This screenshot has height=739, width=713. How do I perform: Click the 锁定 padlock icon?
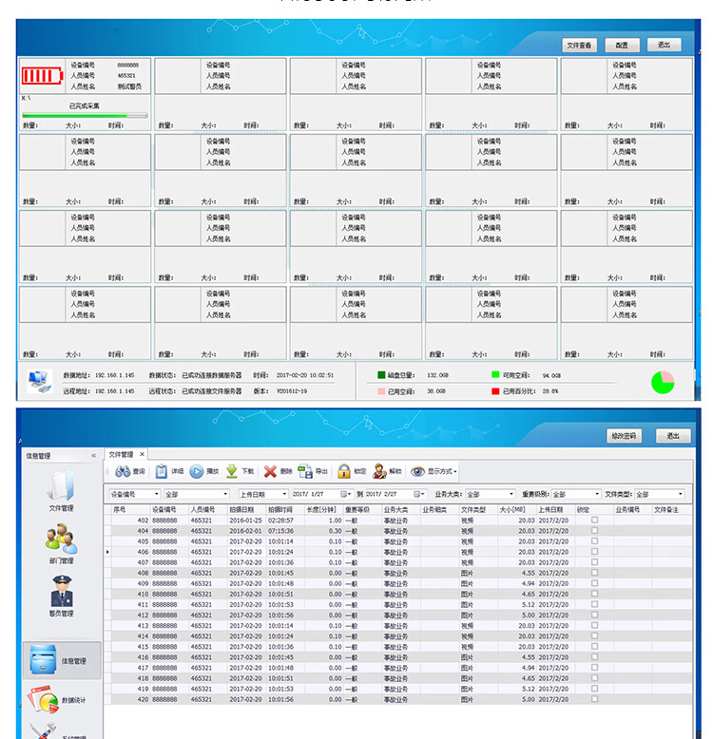[344, 471]
